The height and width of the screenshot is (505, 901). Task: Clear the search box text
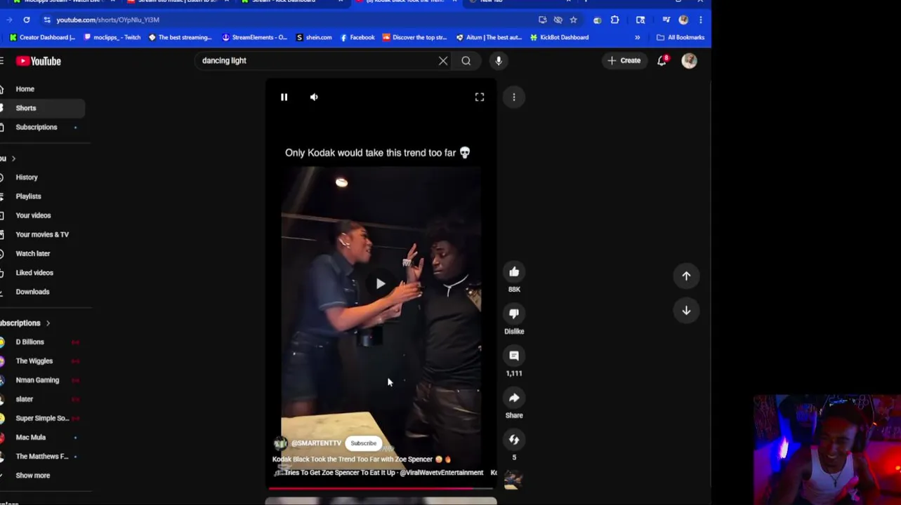443,61
